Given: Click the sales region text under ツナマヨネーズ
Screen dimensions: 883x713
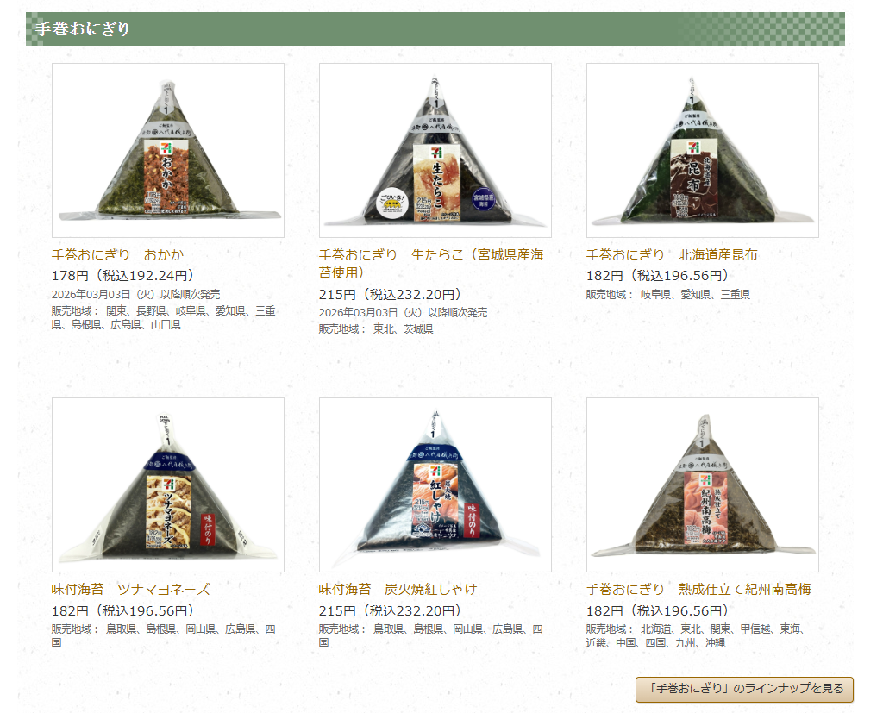Looking at the screenshot, I should (163, 636).
